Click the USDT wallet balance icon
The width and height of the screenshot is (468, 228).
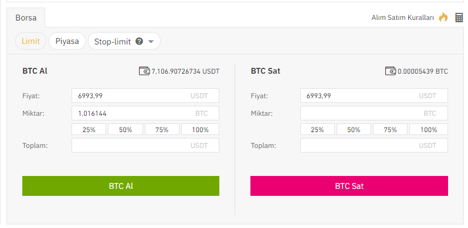click(x=144, y=71)
